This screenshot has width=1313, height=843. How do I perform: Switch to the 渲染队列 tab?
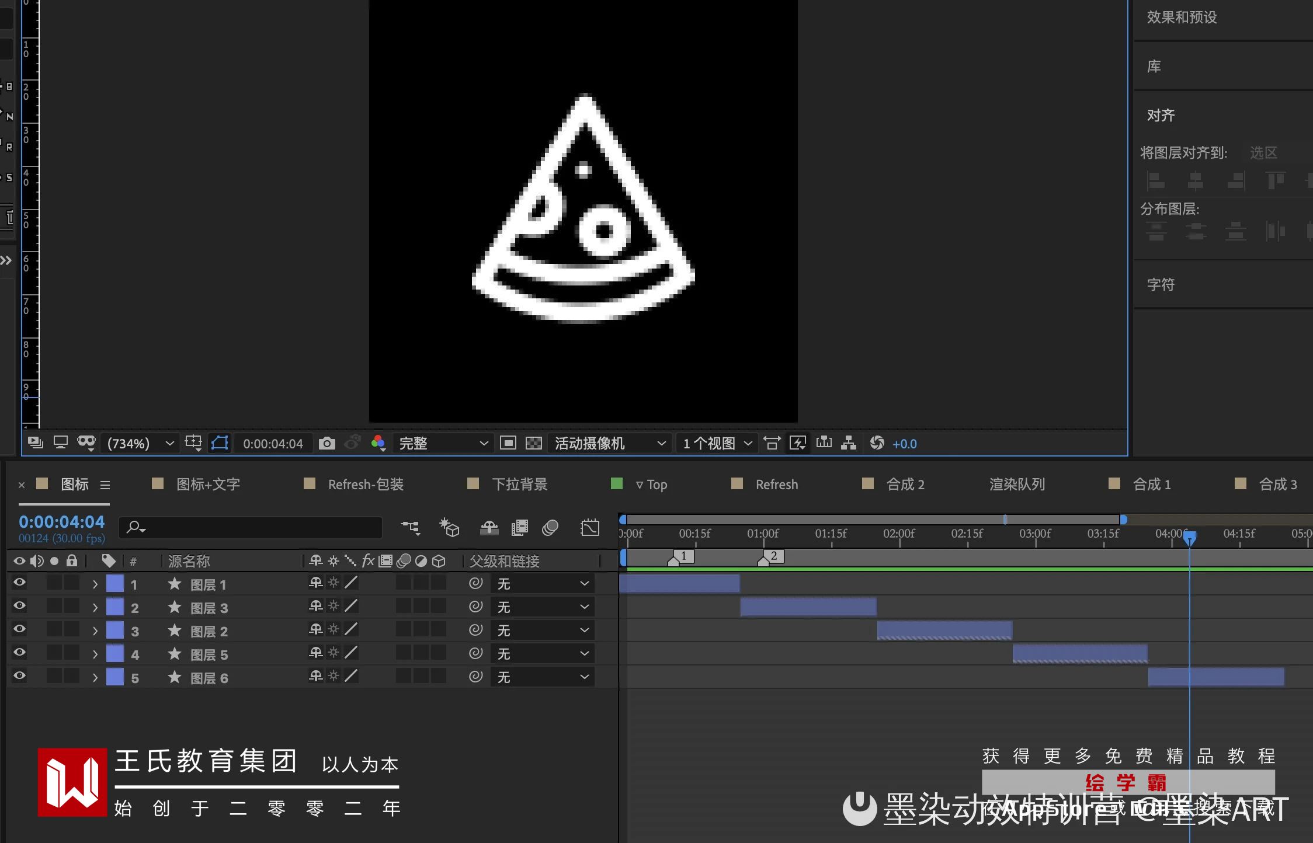coord(1016,485)
